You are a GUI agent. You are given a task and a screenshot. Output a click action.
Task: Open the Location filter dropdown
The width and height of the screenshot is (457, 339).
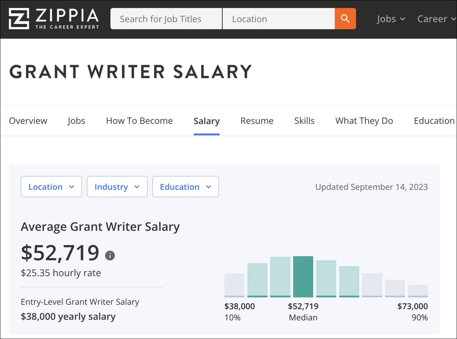[x=51, y=187]
